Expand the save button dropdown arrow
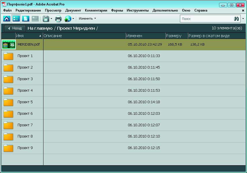 pyautogui.click(x=51, y=19)
